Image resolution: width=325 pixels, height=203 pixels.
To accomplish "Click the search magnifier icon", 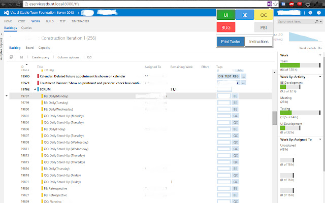I will 316,21.
